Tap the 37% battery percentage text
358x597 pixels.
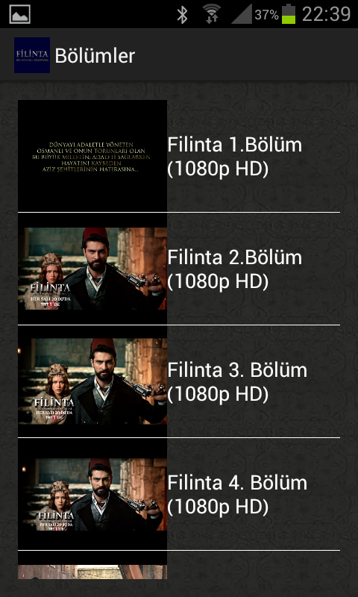pos(267,15)
